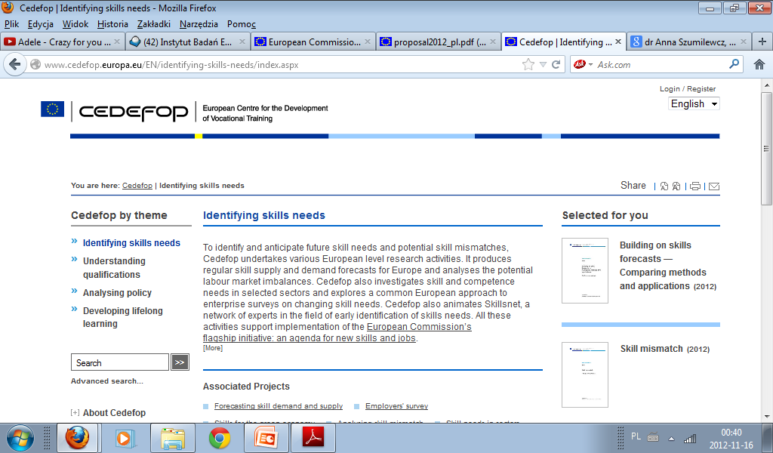Switch to the dr Anna Szumilewicz tab
The image size is (773, 453).
[688, 42]
